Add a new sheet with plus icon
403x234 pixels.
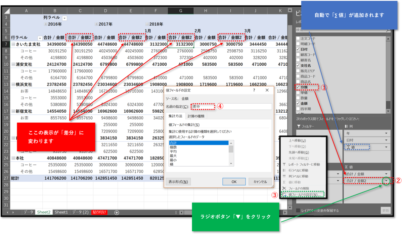pyautogui.click(x=117, y=213)
